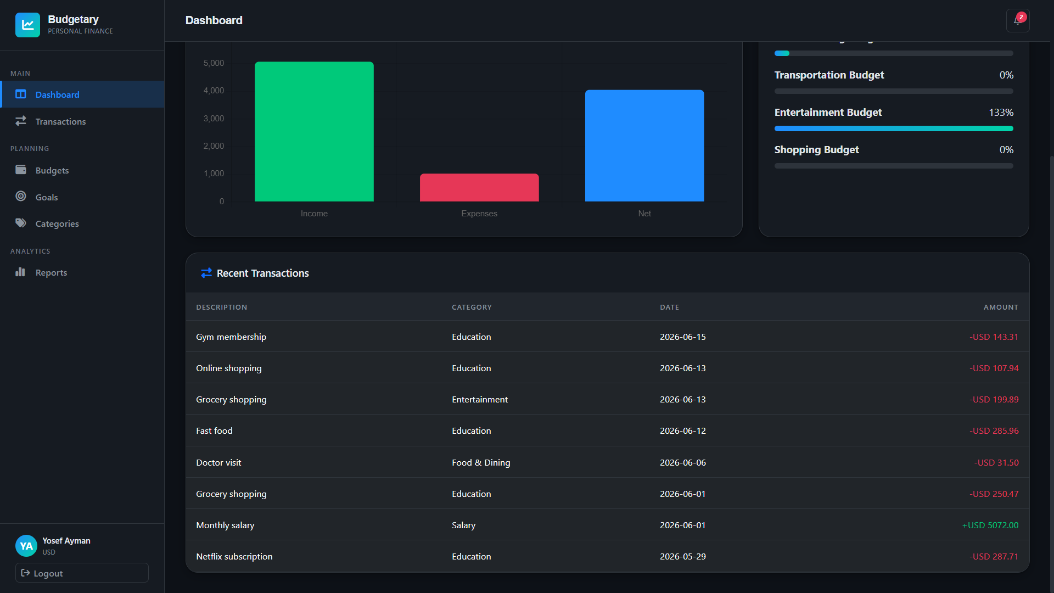The width and height of the screenshot is (1054, 593).
Task: Open the notifications bell
Action: coord(1018,20)
